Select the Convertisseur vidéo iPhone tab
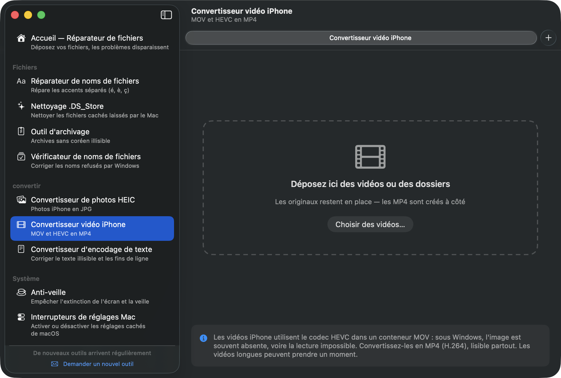 coord(361,38)
